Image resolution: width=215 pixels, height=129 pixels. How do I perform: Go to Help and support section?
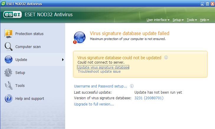[x=29, y=99]
